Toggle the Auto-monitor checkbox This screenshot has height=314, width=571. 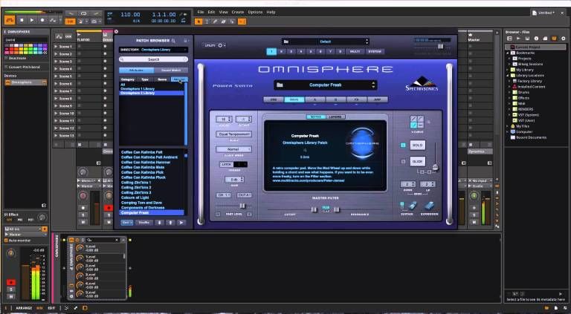(6, 241)
